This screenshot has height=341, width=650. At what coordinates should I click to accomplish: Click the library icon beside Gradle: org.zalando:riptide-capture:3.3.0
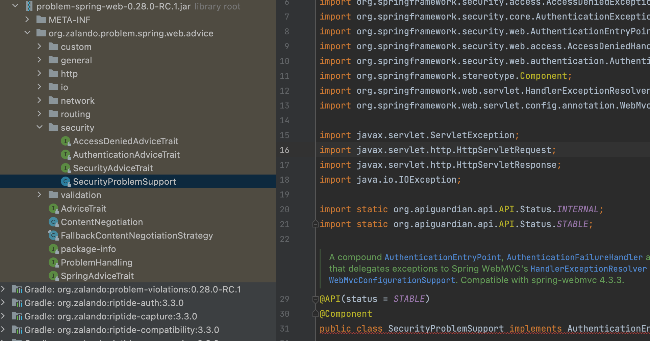coord(17,316)
